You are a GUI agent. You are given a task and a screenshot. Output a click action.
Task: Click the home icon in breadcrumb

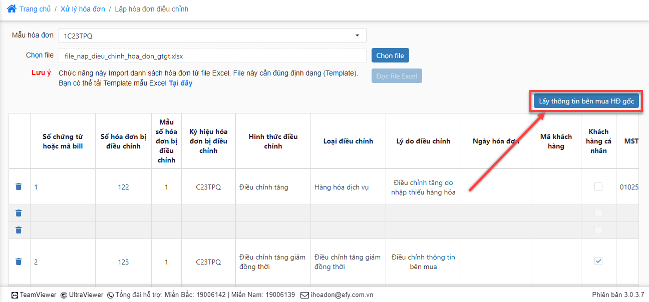pos(12,9)
